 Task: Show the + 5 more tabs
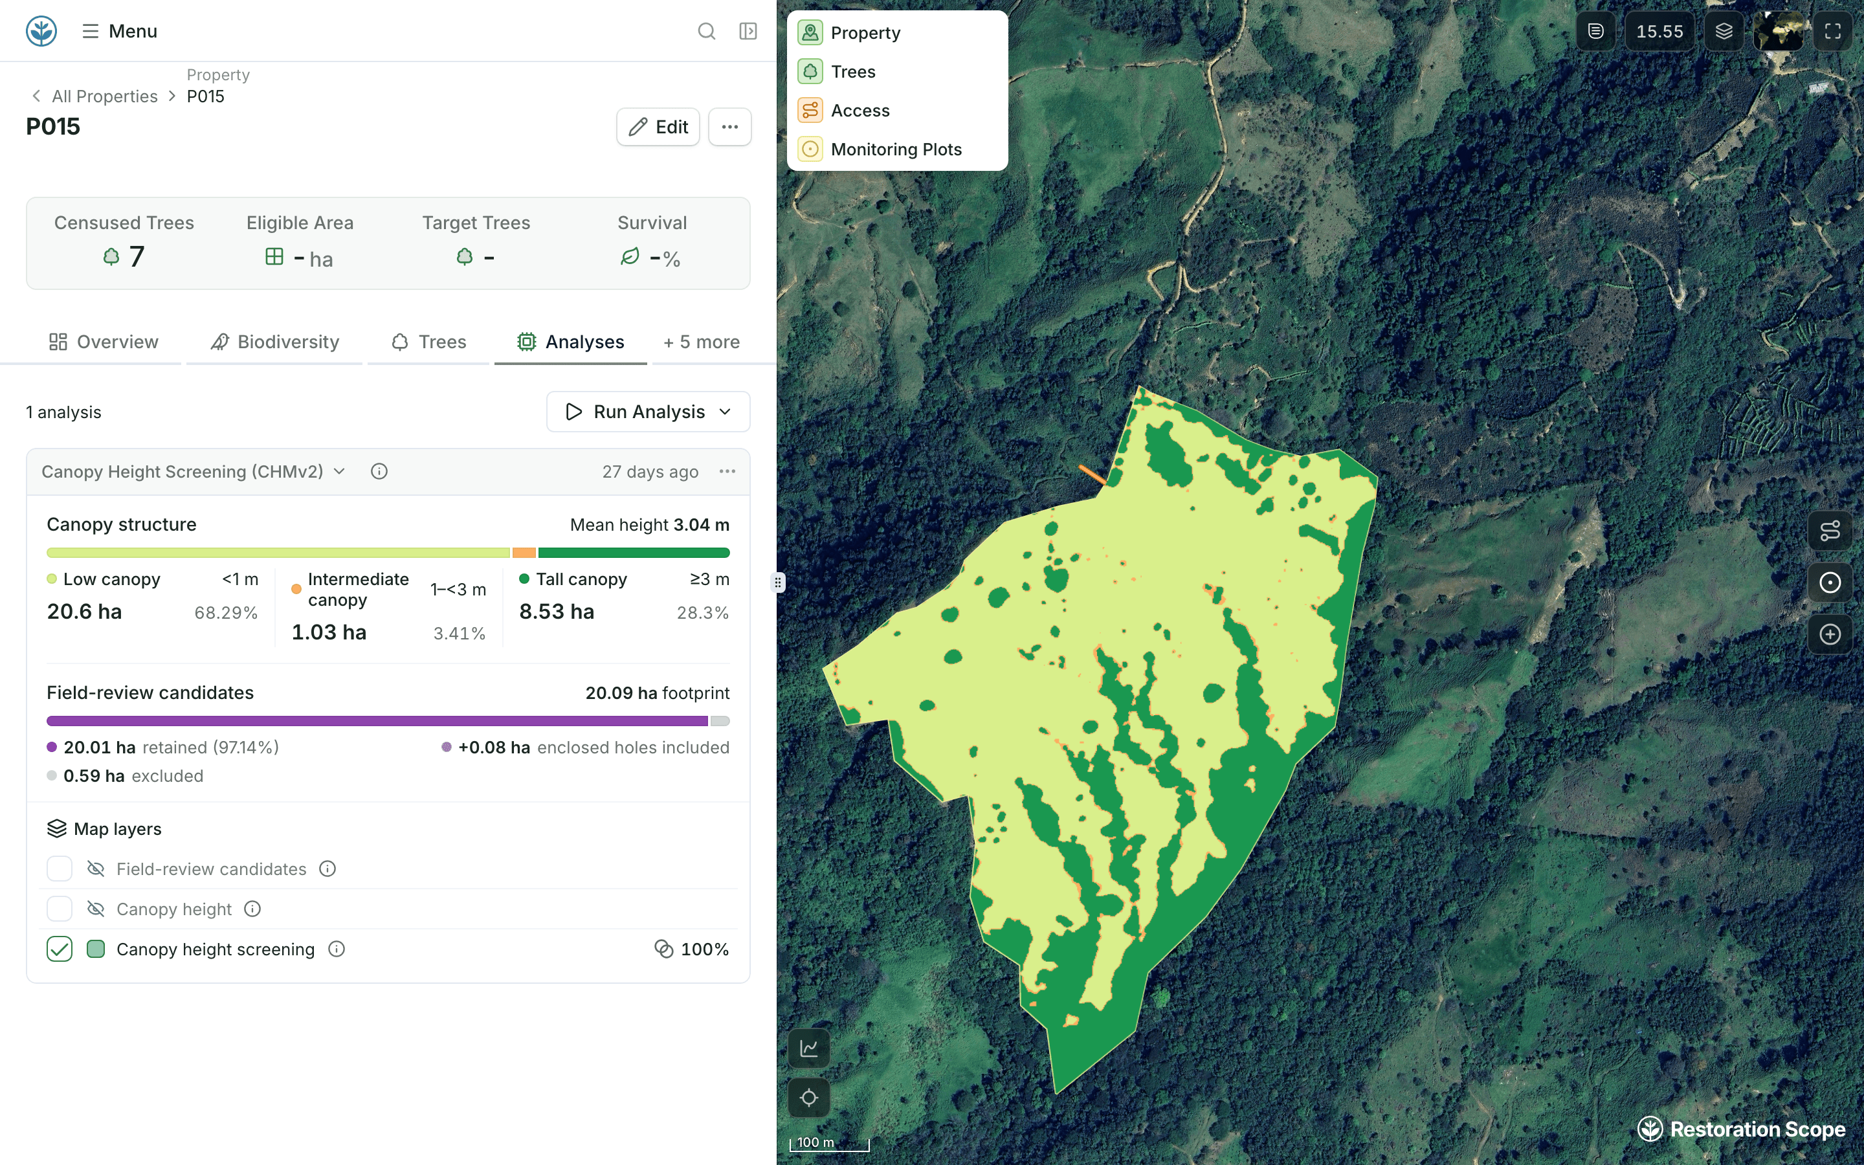pos(701,341)
